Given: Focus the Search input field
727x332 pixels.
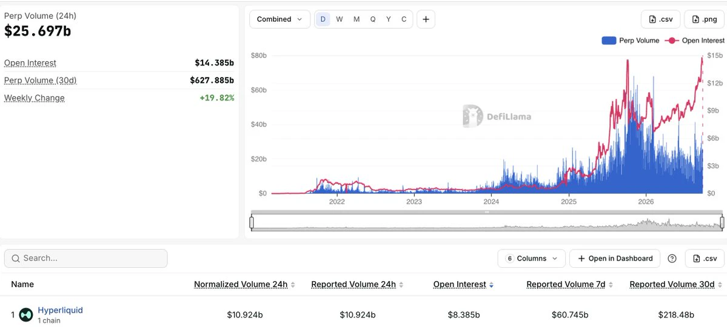Looking at the screenshot, I should coord(85,258).
